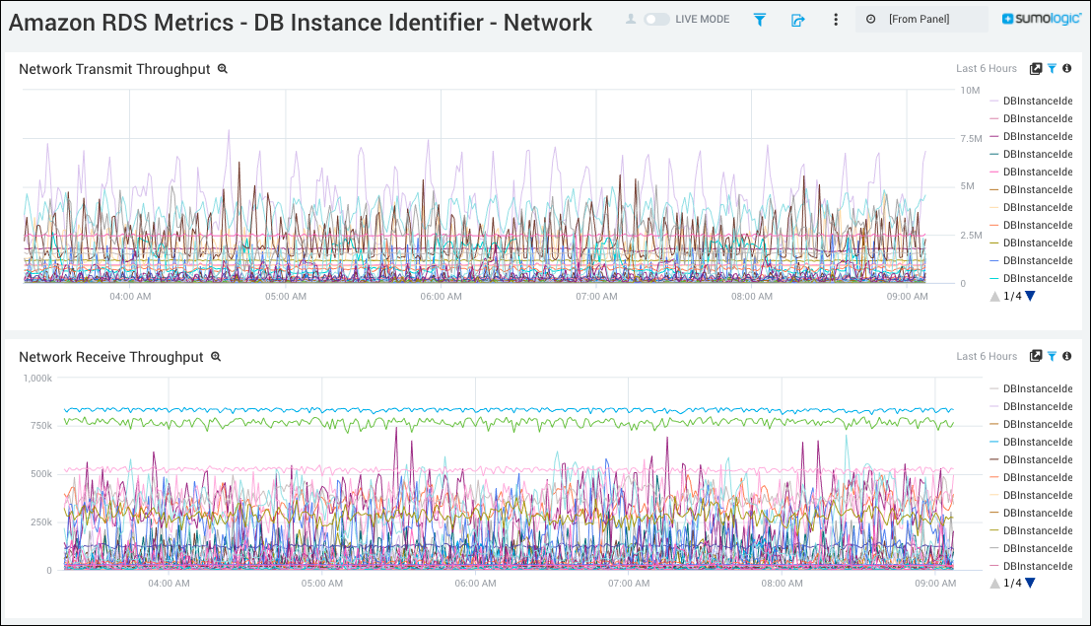Open Transmit Throughput panel in new window icon
This screenshot has width=1091, height=626.
(x=1036, y=68)
